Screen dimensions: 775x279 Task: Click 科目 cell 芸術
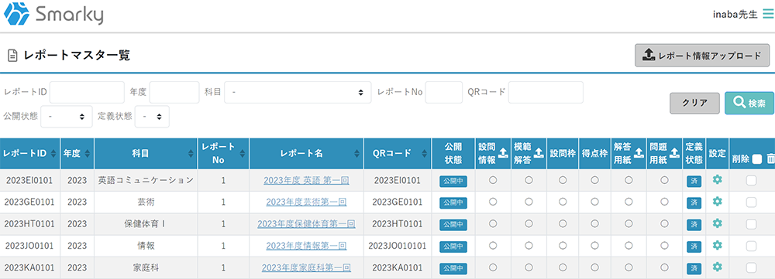coord(146,202)
